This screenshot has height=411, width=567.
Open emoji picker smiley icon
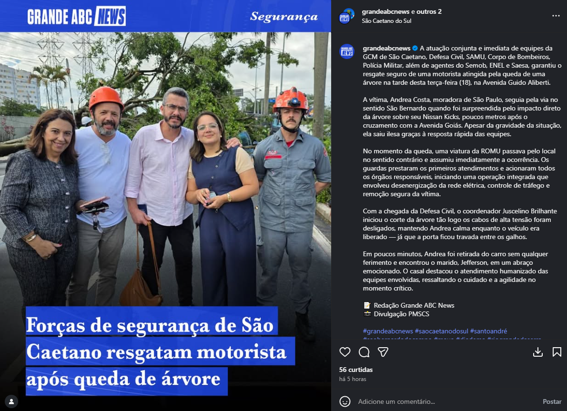pos(345,401)
